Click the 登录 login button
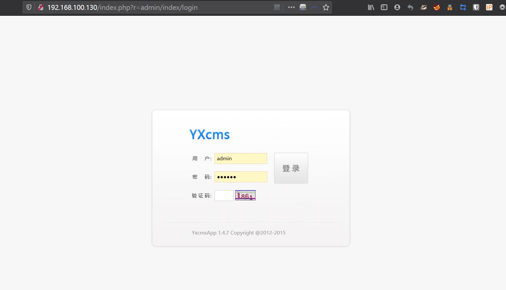The image size is (506, 290). pyautogui.click(x=291, y=168)
